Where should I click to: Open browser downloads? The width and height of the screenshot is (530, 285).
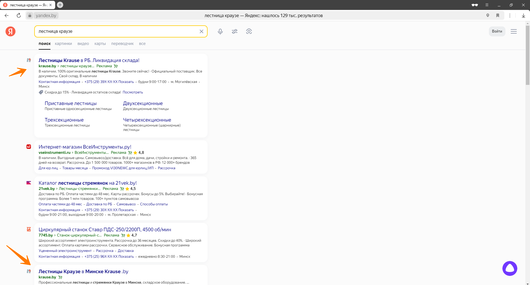(523, 15)
